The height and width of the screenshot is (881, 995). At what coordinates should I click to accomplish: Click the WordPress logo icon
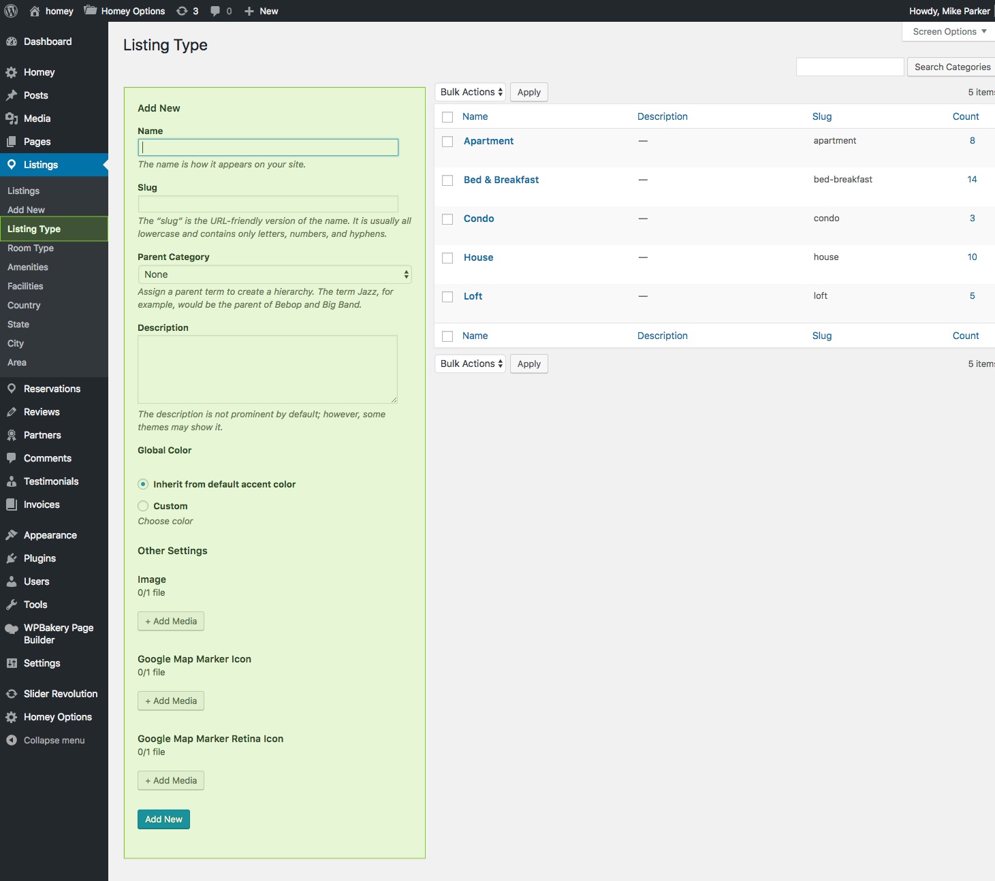(11, 11)
